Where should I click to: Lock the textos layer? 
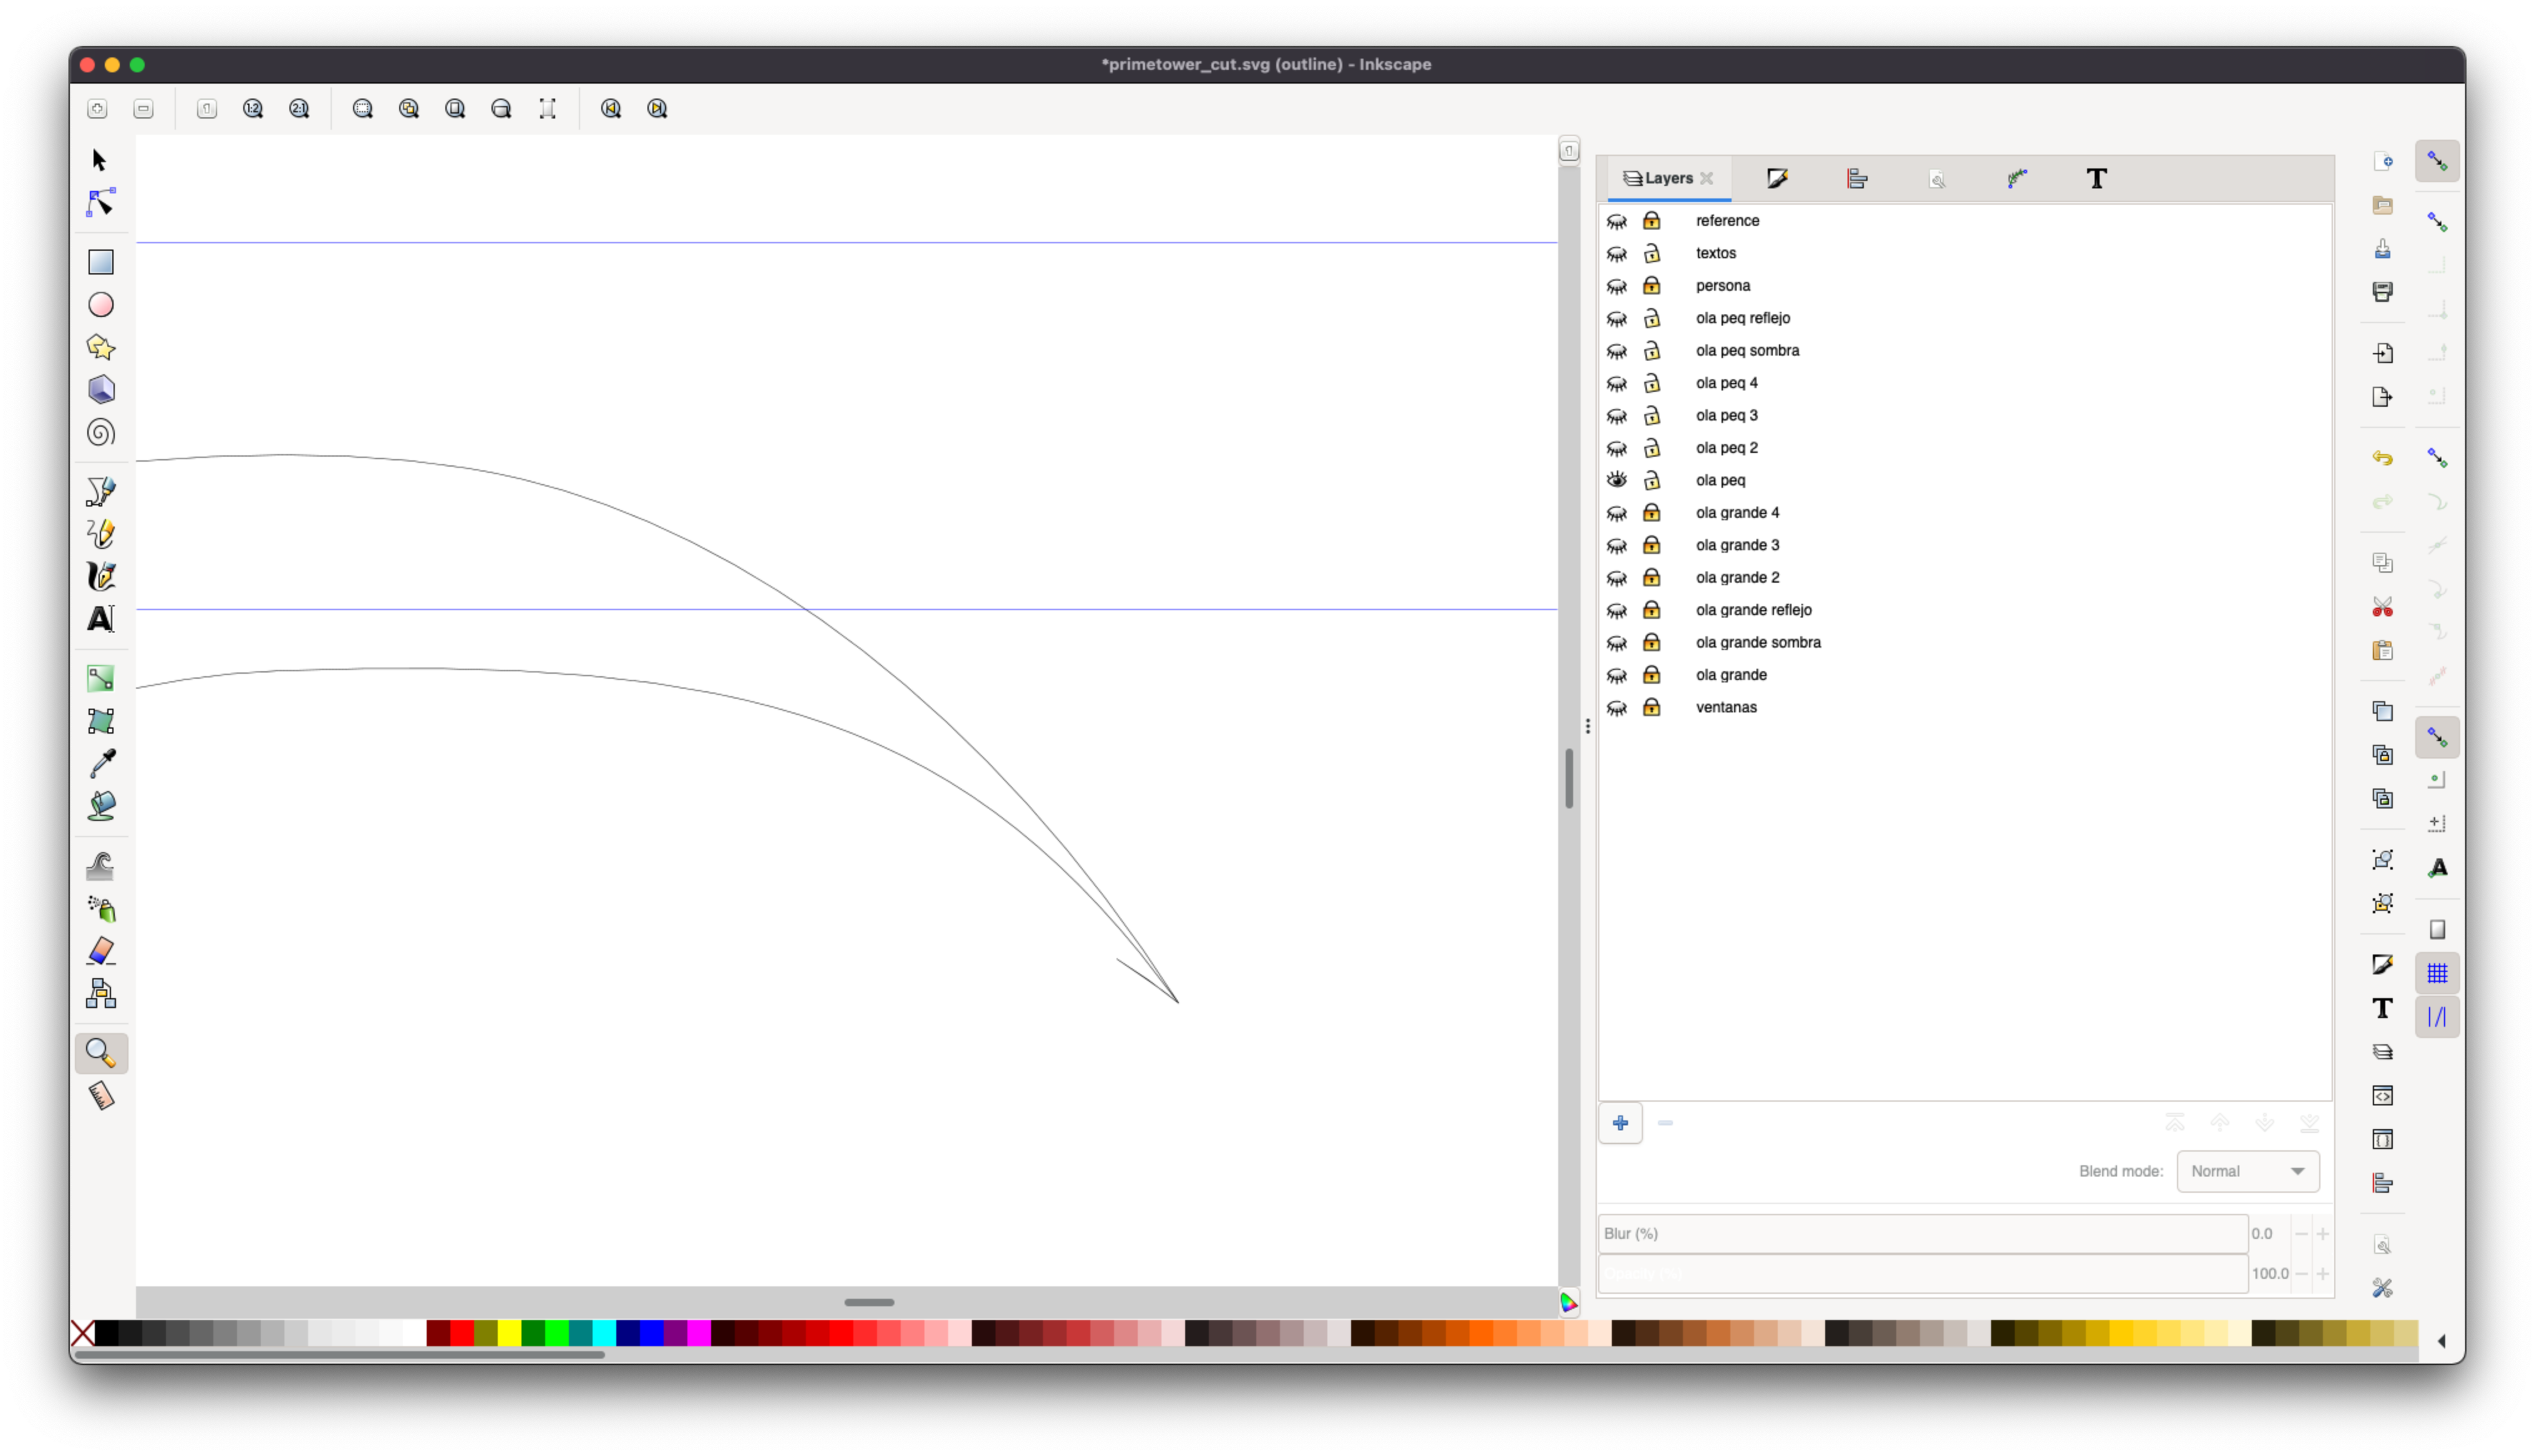(x=1651, y=253)
